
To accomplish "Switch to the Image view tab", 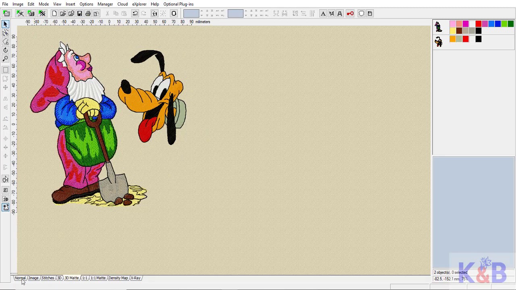I will [33, 278].
